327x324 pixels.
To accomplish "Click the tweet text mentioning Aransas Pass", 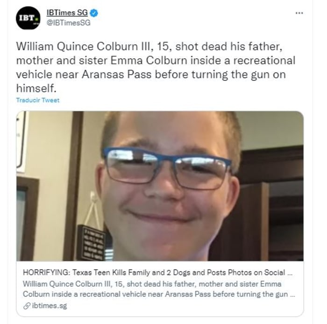I will (151, 74).
